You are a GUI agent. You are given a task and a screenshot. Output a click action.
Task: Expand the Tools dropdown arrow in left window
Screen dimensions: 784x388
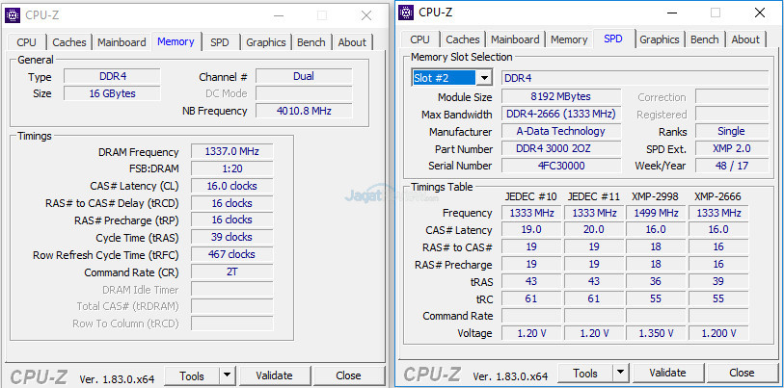coord(228,375)
